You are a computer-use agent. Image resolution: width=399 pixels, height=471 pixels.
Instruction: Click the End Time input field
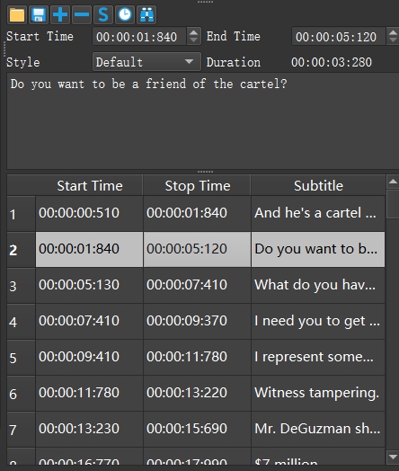pos(339,36)
